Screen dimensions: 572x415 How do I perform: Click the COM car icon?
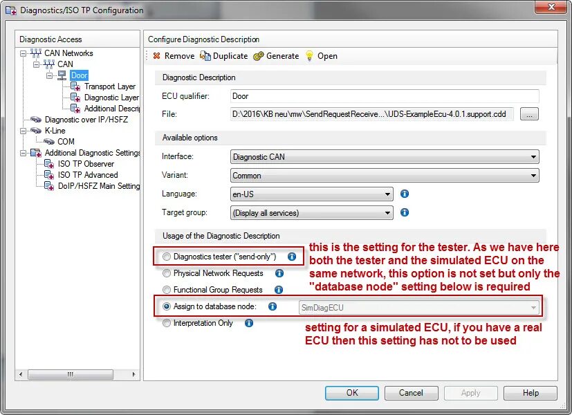pyautogui.click(x=49, y=141)
